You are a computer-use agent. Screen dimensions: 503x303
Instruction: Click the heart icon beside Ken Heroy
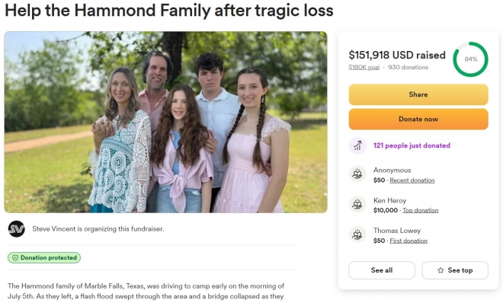pyautogui.click(x=357, y=204)
